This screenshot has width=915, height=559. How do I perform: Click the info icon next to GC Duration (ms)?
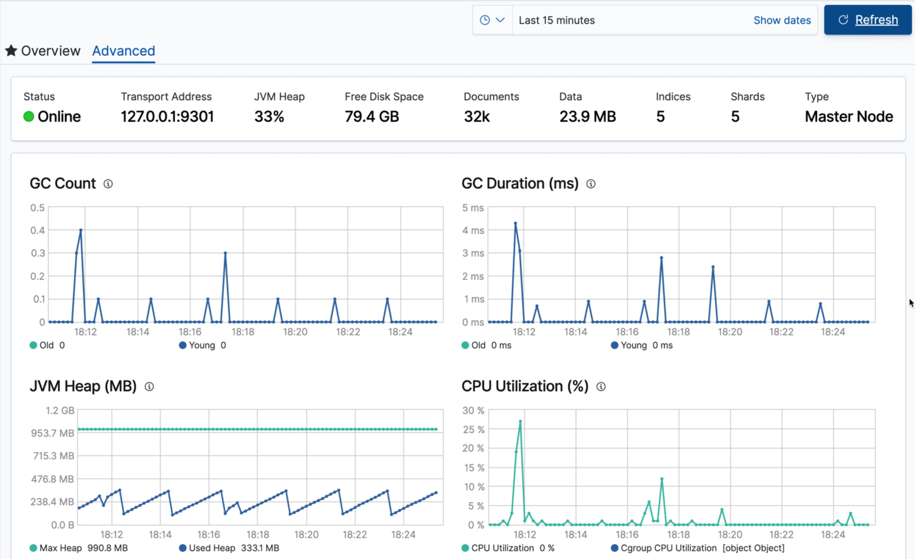(591, 184)
